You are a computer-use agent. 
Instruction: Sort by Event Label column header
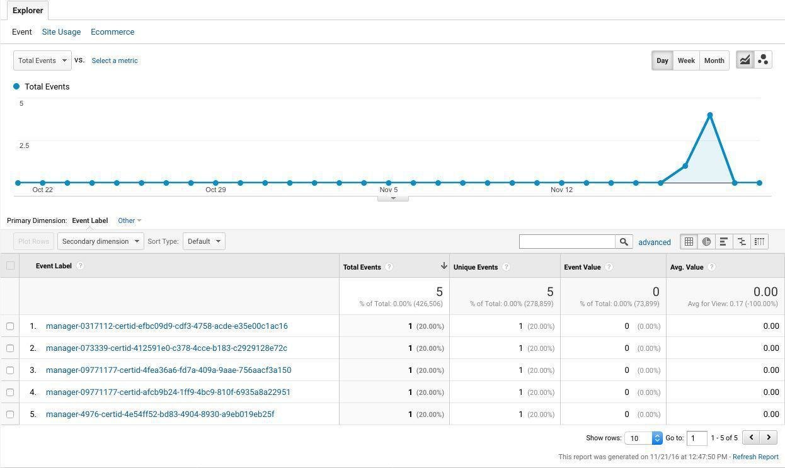[54, 266]
